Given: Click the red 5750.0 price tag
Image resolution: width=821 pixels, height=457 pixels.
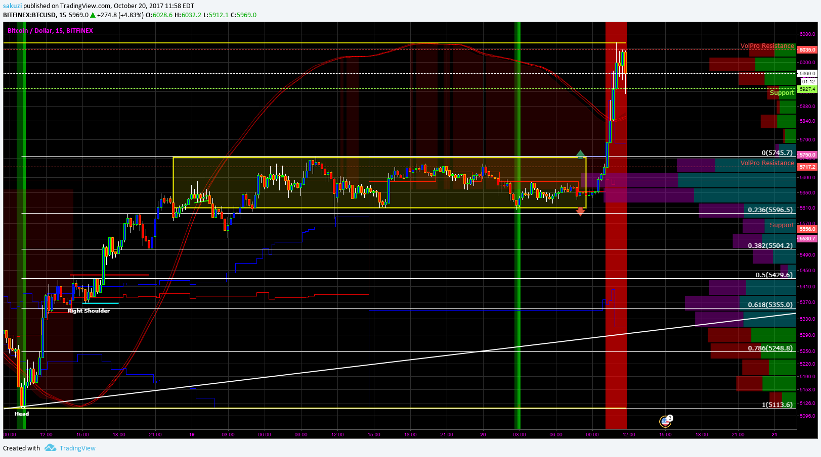Looking at the screenshot, I should click(x=807, y=155).
